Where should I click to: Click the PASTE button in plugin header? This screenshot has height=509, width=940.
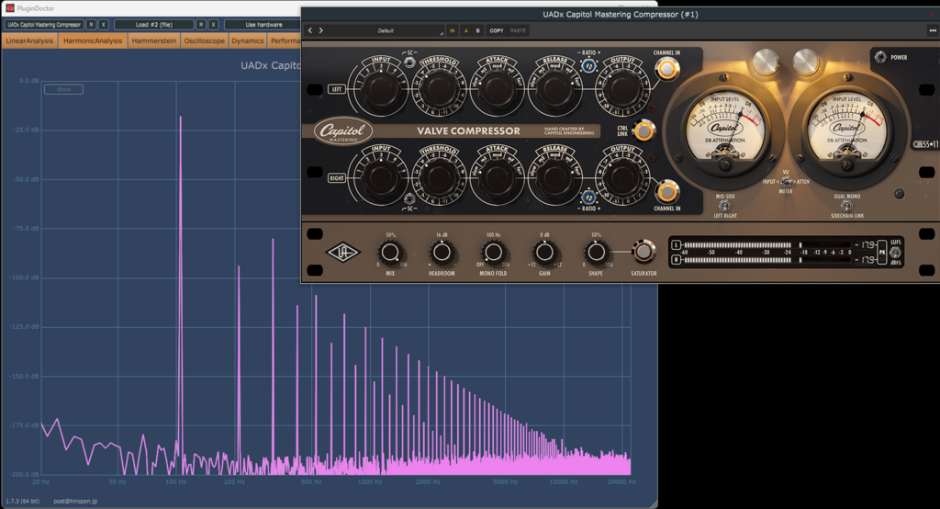pyautogui.click(x=518, y=30)
